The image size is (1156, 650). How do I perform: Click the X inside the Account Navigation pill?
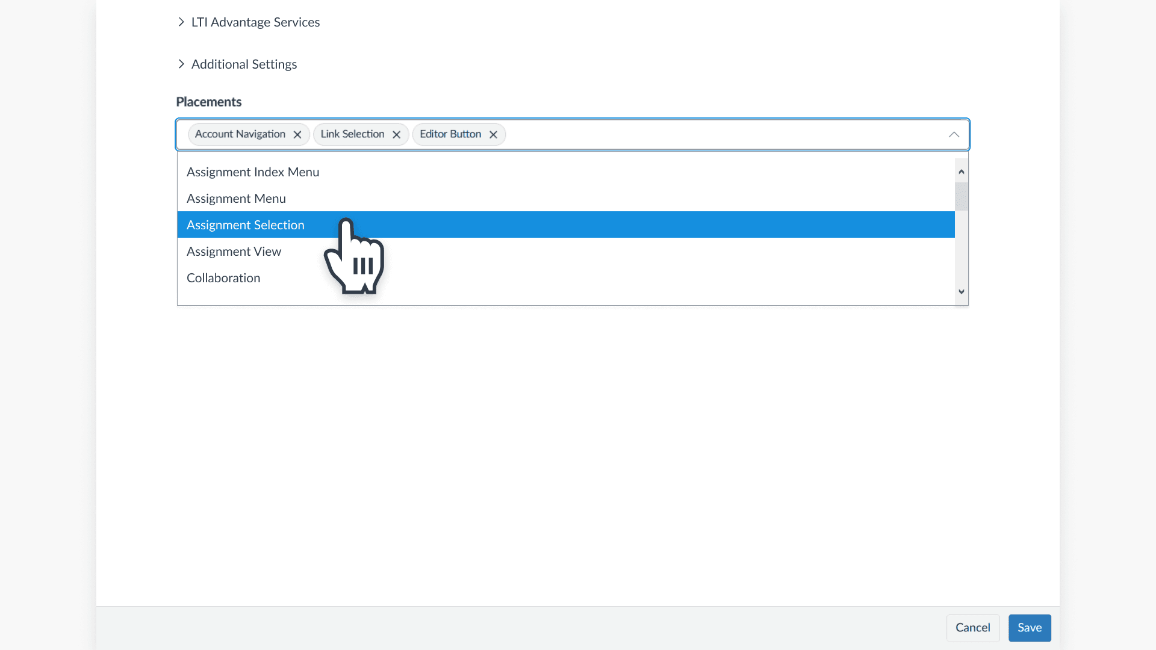[297, 134]
